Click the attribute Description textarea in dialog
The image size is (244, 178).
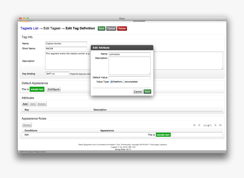(129, 65)
